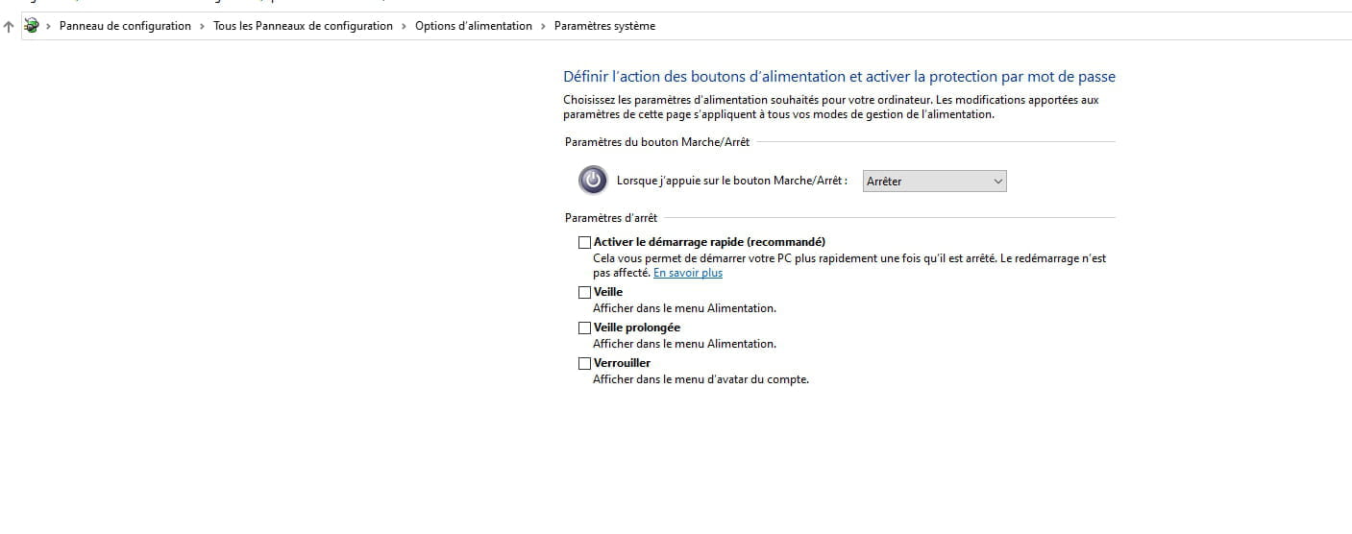The image size is (1352, 534).
Task: Open the En savoir plus link
Action: [x=688, y=273]
